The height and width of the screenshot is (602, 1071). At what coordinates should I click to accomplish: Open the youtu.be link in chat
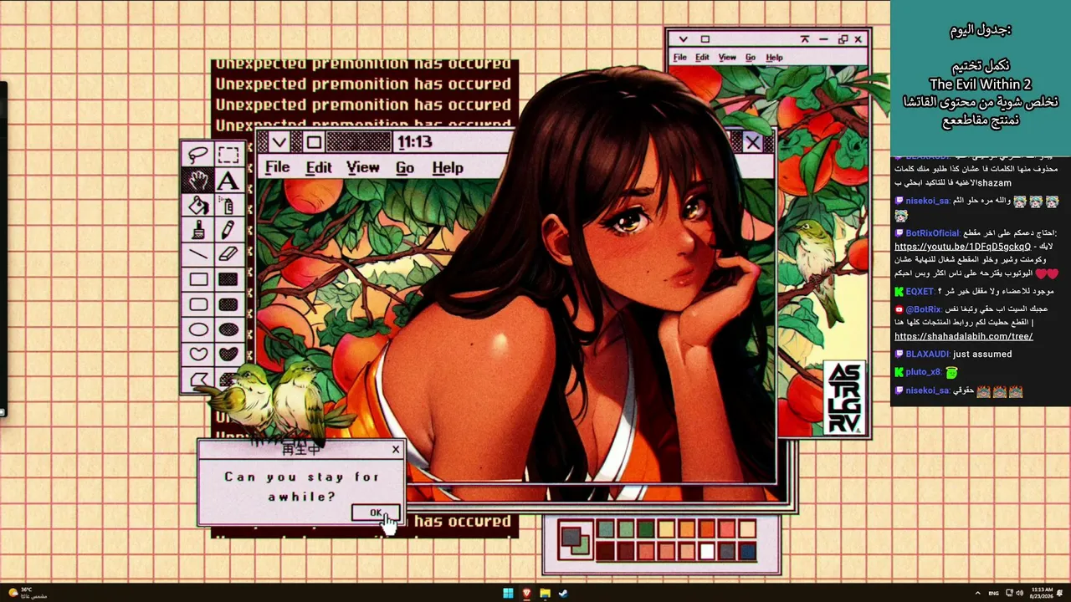(x=962, y=247)
